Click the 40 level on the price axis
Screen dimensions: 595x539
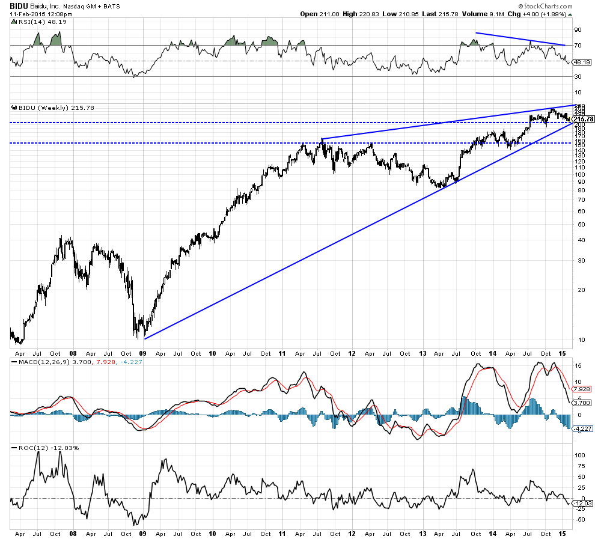pyautogui.click(x=581, y=240)
